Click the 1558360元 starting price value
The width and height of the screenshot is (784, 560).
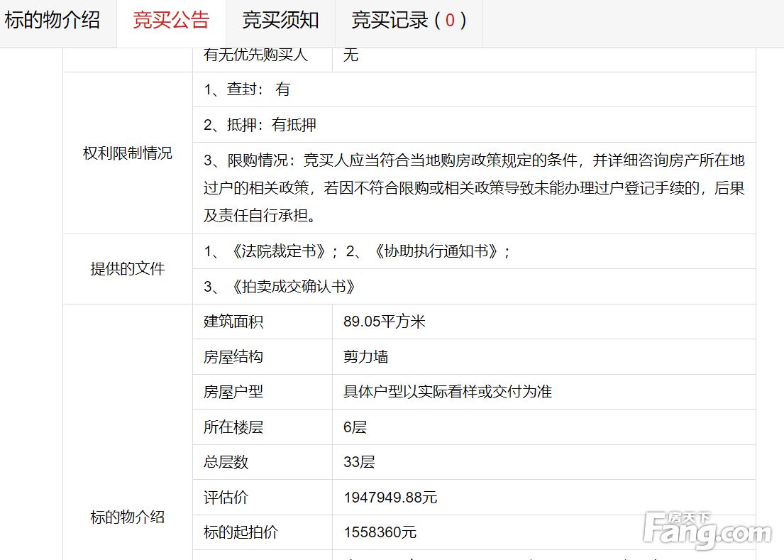tap(380, 532)
